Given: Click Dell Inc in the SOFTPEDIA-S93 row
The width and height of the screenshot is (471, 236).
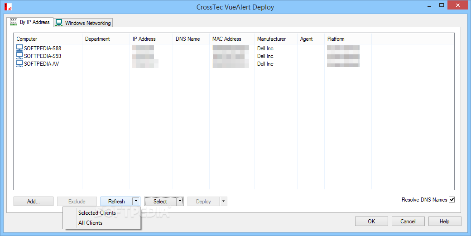Looking at the screenshot, I should click(265, 56).
